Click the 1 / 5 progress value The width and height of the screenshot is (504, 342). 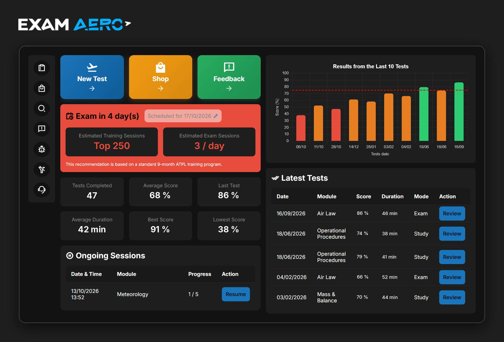tap(193, 294)
